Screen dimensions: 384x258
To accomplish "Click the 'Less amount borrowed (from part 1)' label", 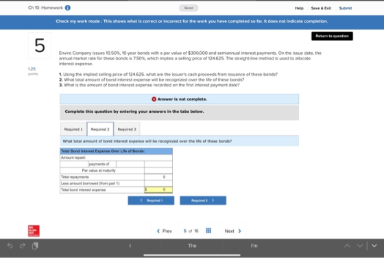I will coord(90,183).
